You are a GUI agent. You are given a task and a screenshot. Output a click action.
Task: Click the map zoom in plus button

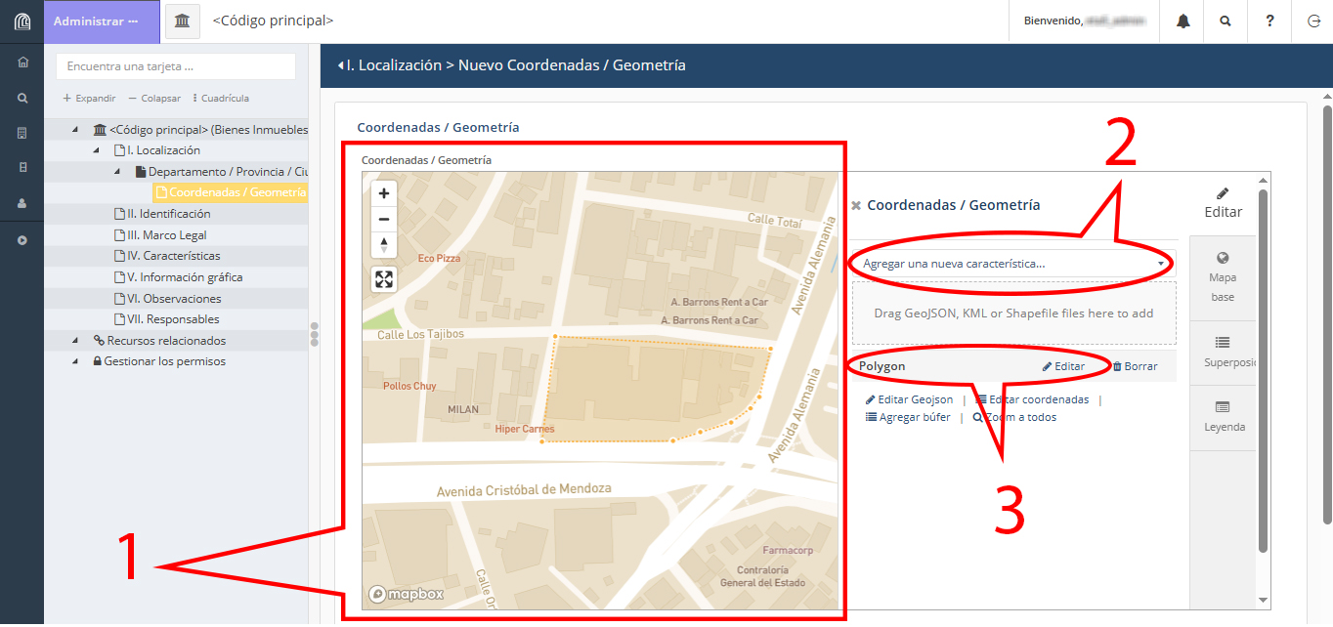[x=384, y=193]
